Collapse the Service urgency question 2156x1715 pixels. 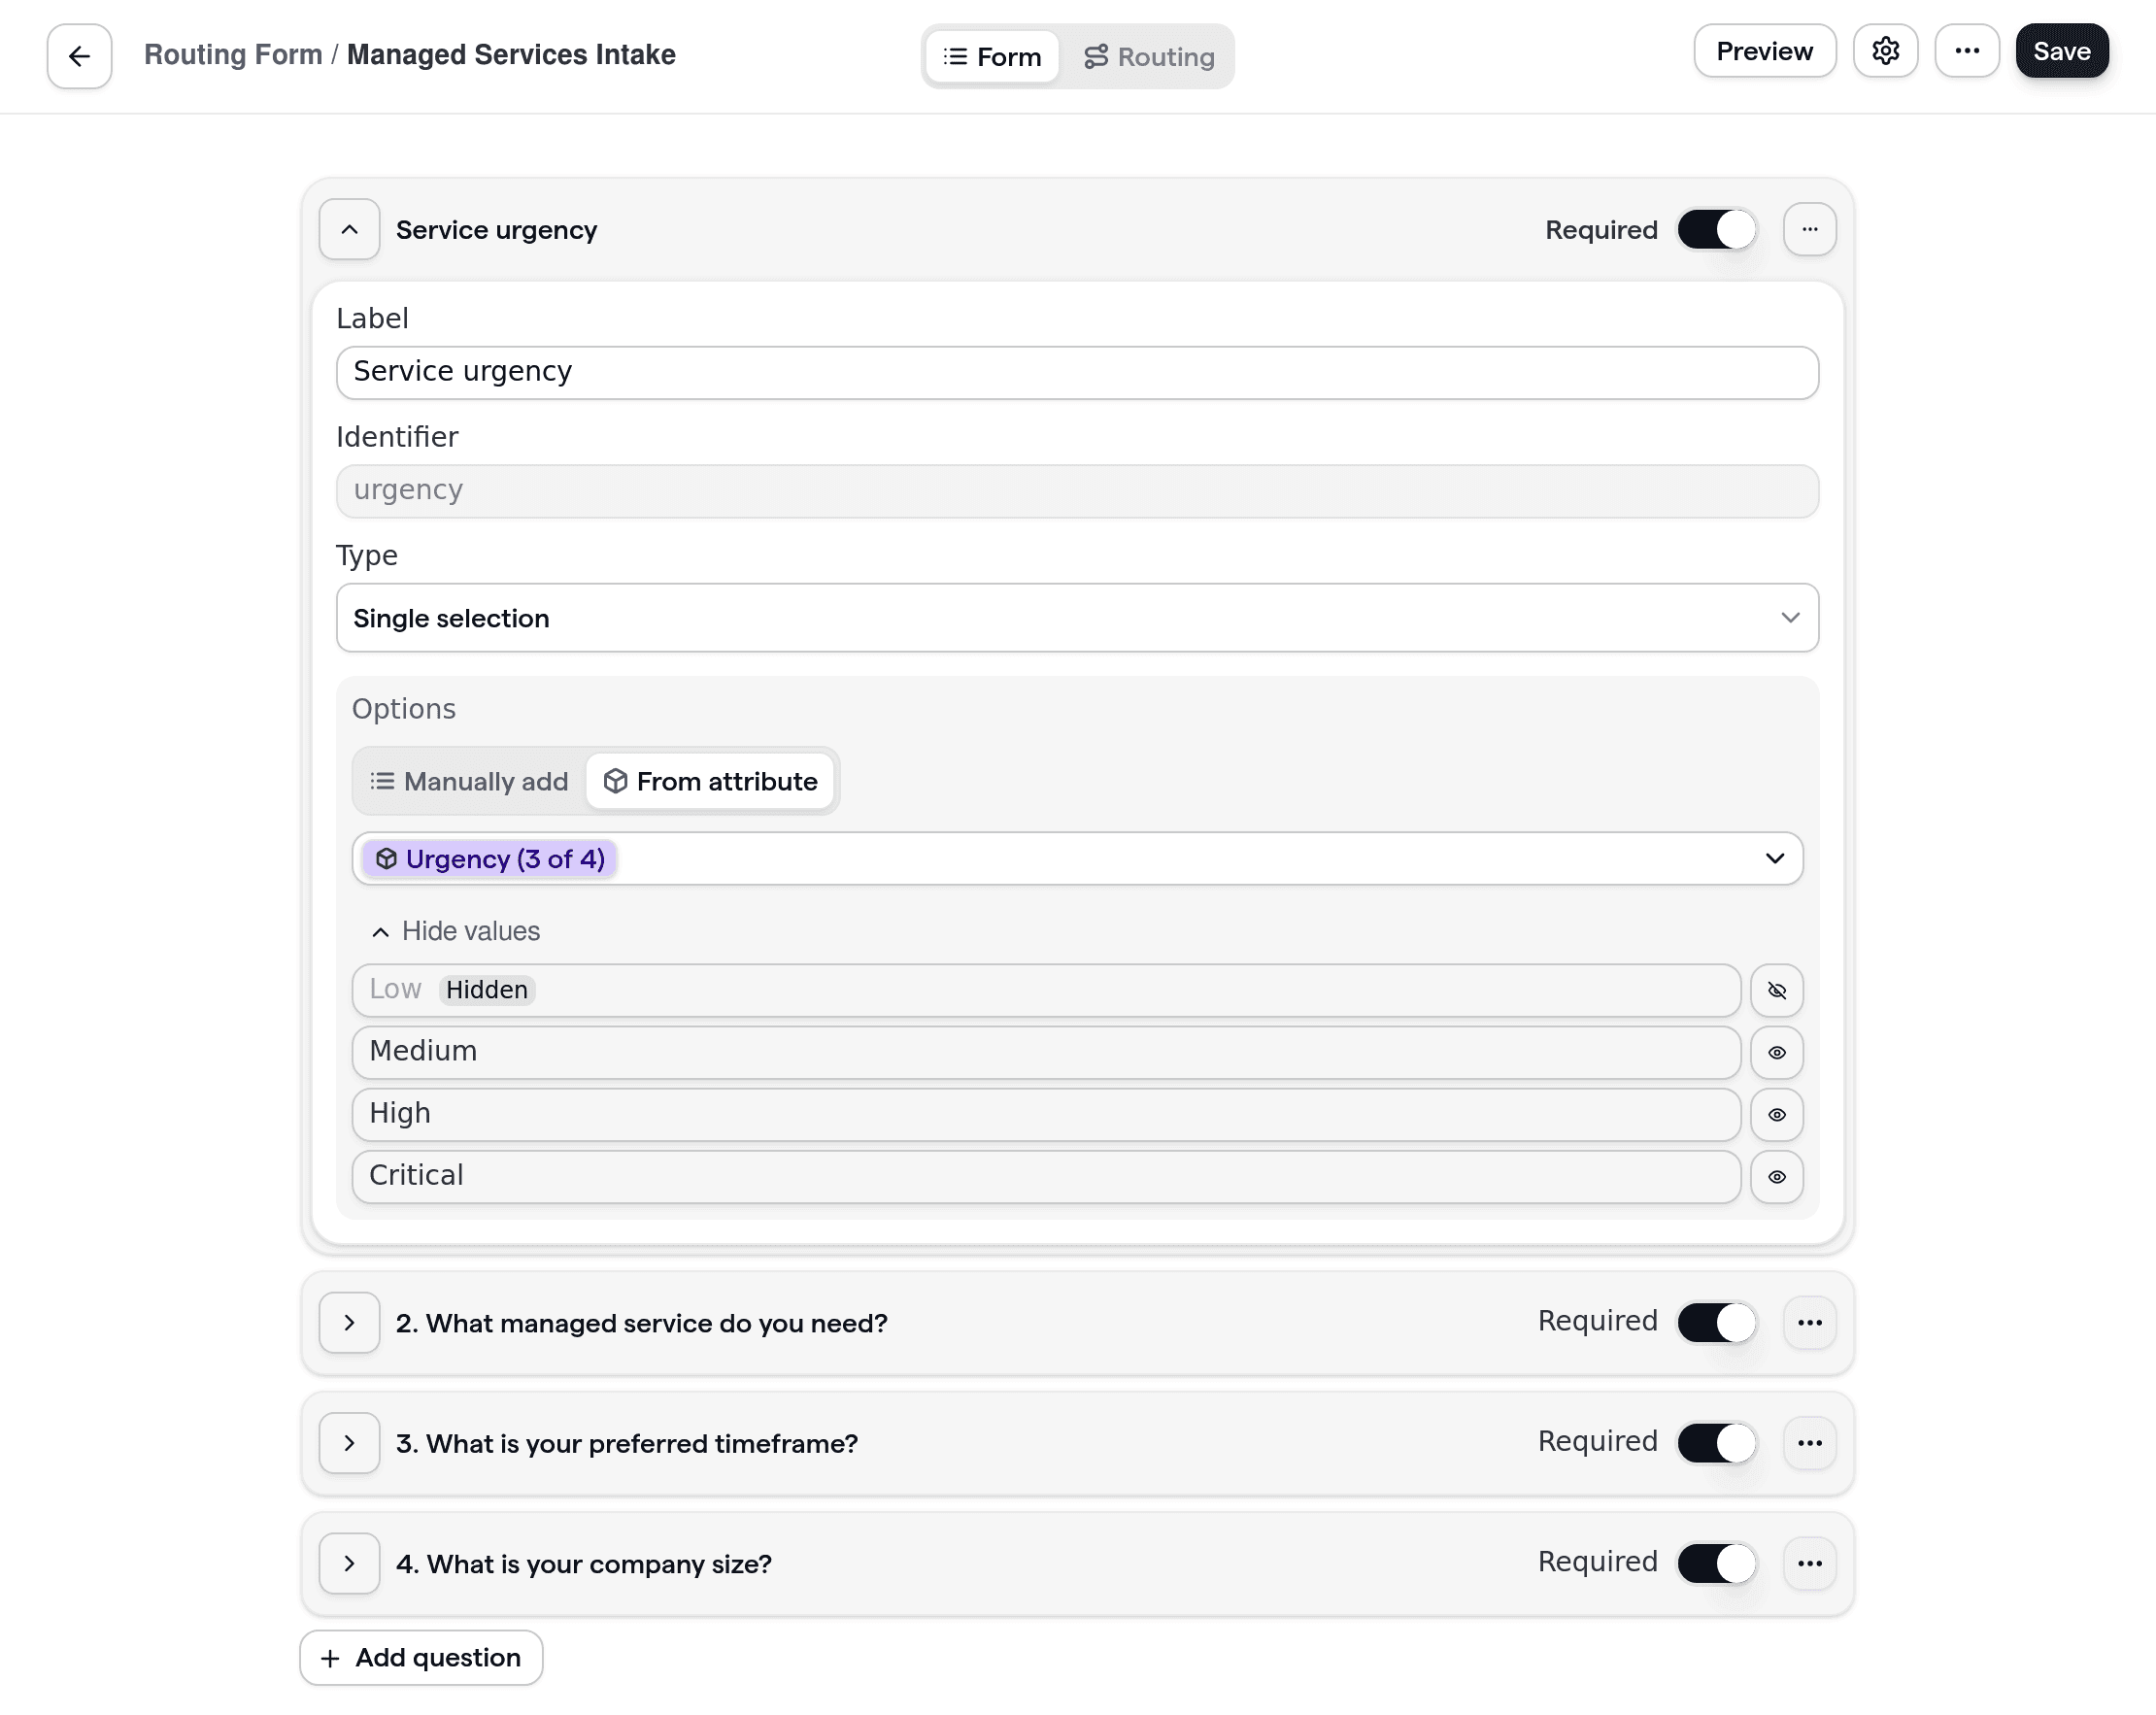pyautogui.click(x=349, y=229)
